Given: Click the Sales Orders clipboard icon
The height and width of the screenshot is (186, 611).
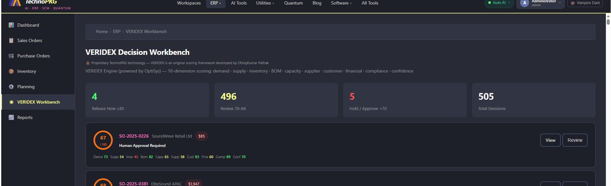Looking at the screenshot, I should point(11,41).
